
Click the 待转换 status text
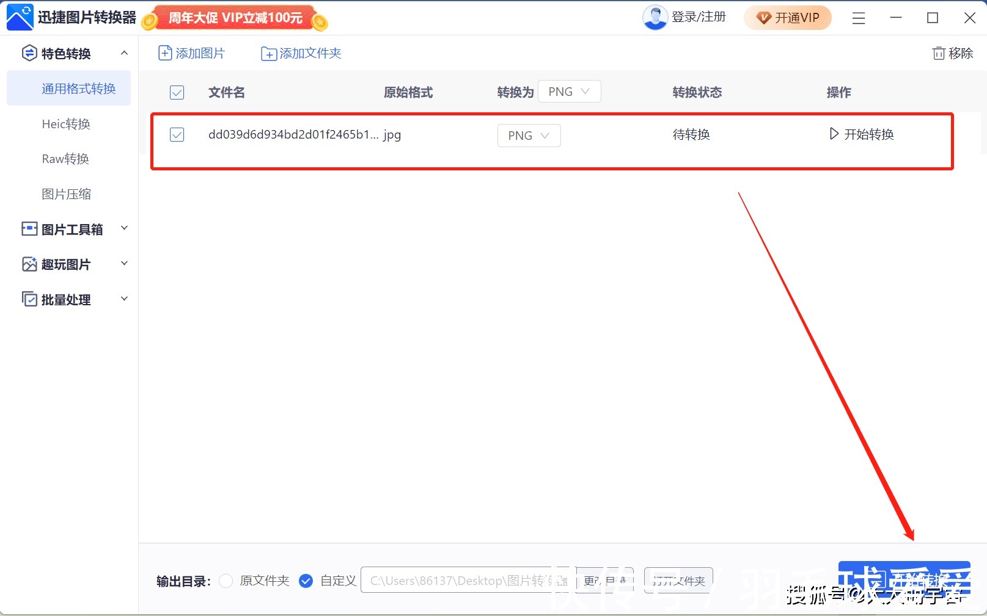[691, 134]
